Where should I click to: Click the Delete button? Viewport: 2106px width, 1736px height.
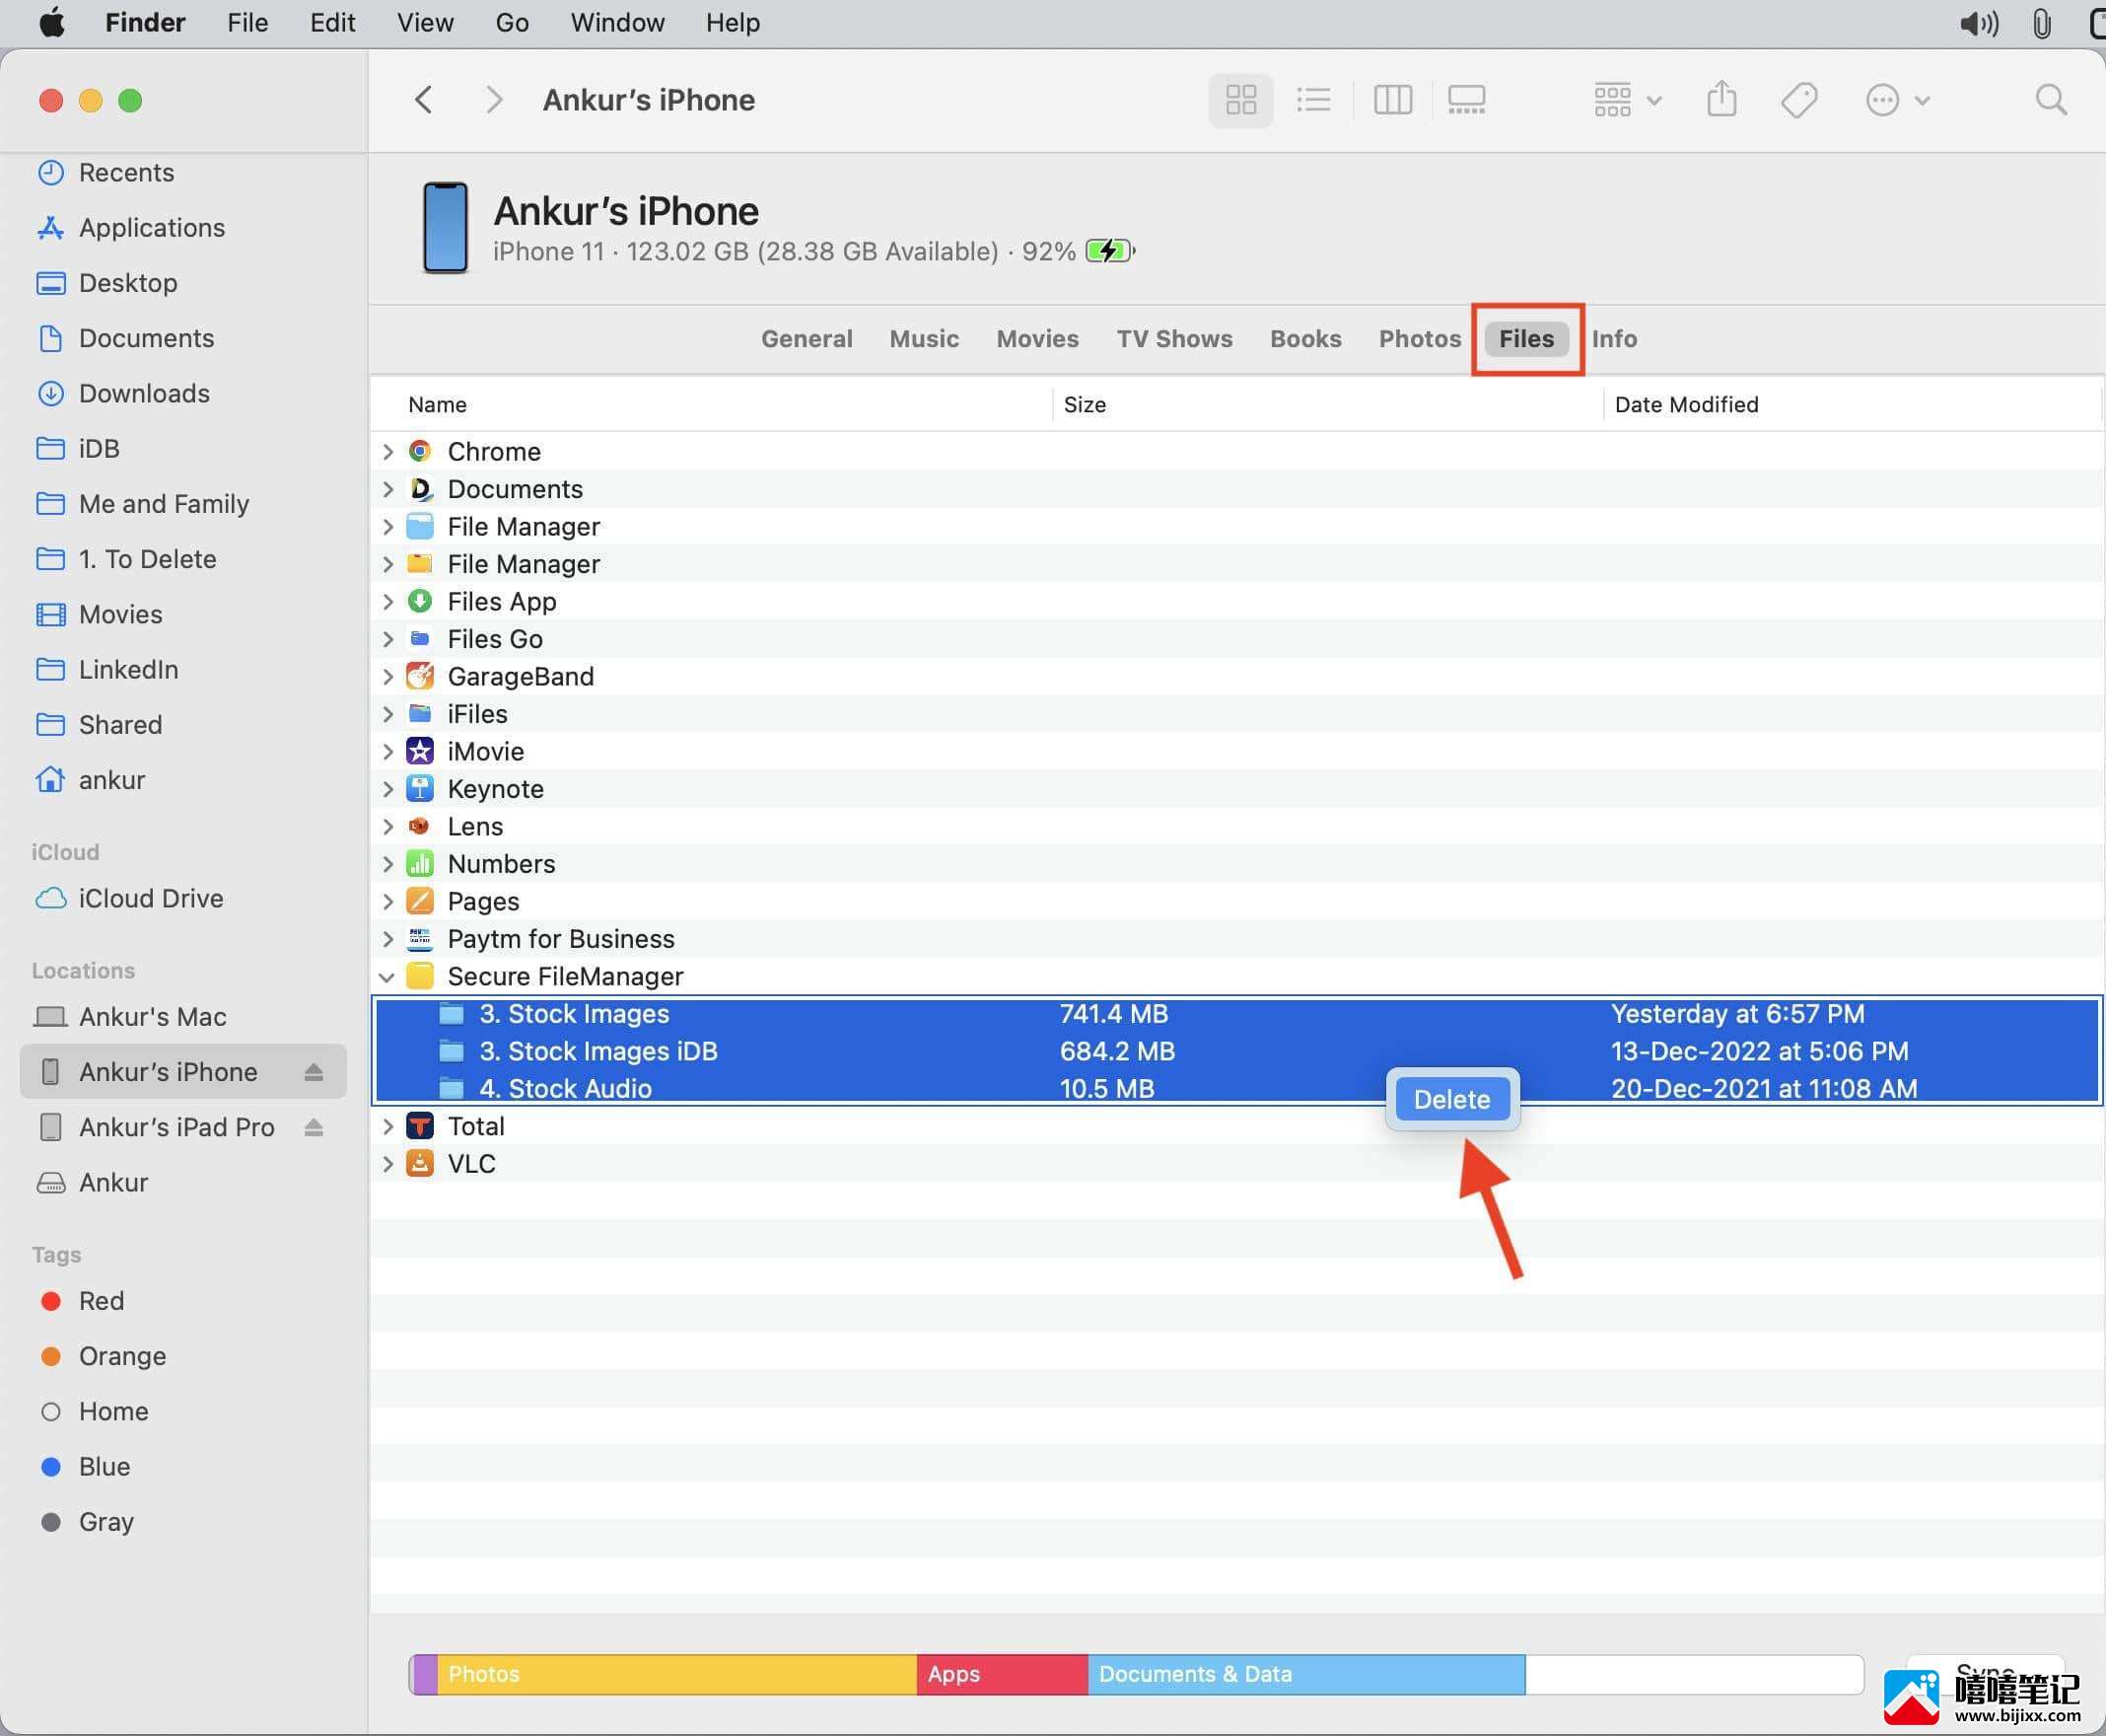tap(1452, 1099)
